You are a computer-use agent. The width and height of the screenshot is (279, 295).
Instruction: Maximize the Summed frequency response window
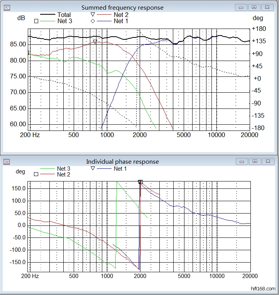[x=254, y=7]
